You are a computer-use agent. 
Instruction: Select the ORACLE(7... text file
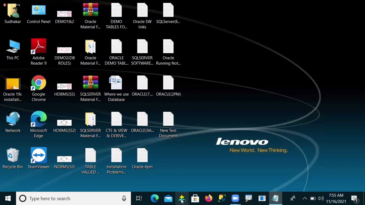(x=142, y=86)
